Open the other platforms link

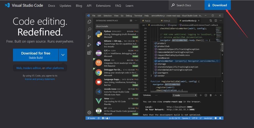click(55, 68)
